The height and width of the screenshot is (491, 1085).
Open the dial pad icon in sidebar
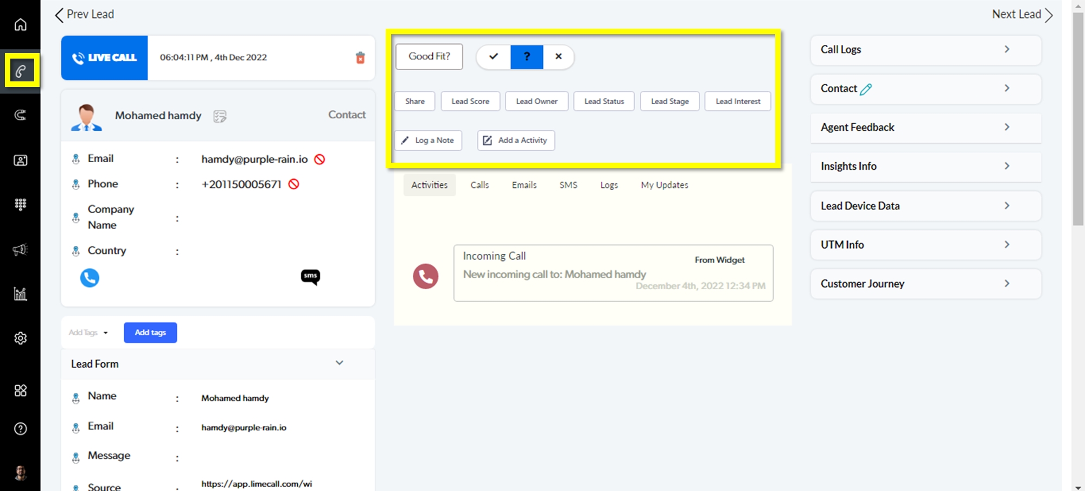click(20, 205)
